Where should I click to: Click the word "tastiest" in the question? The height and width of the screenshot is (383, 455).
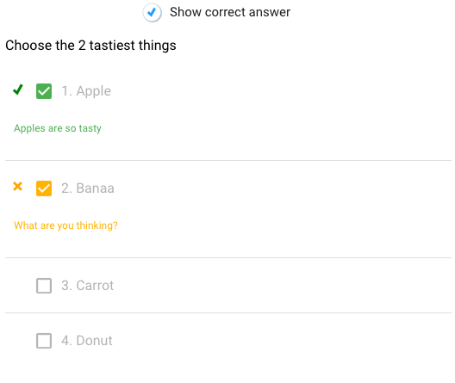(x=112, y=46)
